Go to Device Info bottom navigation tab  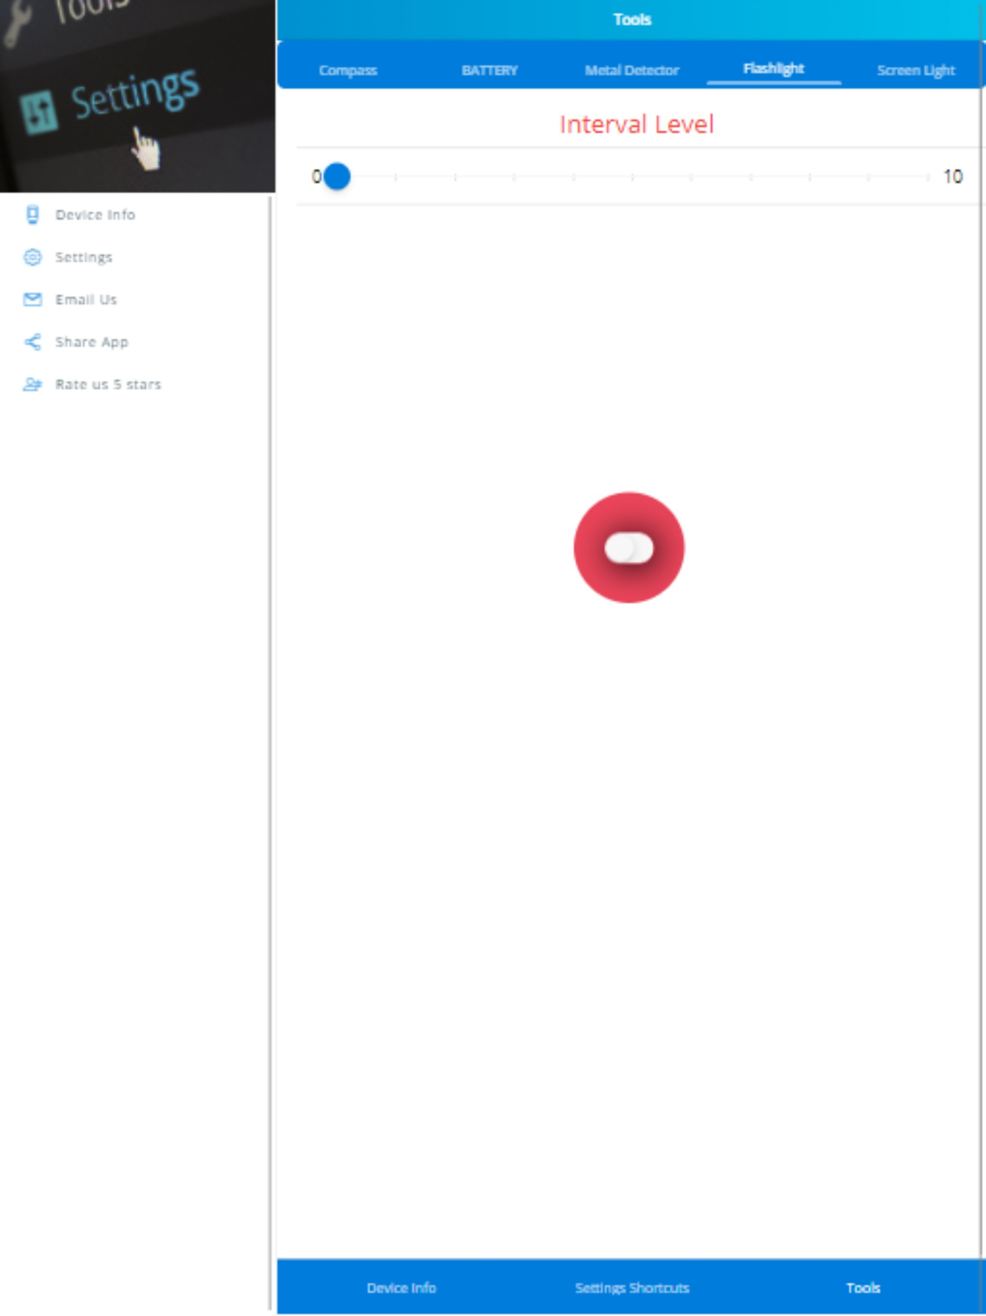pyautogui.click(x=402, y=1288)
